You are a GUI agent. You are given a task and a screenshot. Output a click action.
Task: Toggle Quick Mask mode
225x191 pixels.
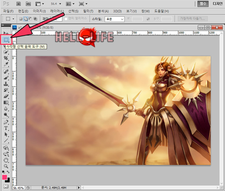click(x=6, y=186)
